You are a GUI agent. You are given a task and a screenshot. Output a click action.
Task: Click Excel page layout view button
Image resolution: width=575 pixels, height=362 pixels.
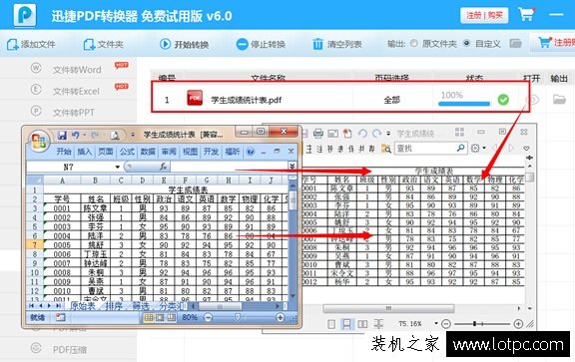(160, 318)
